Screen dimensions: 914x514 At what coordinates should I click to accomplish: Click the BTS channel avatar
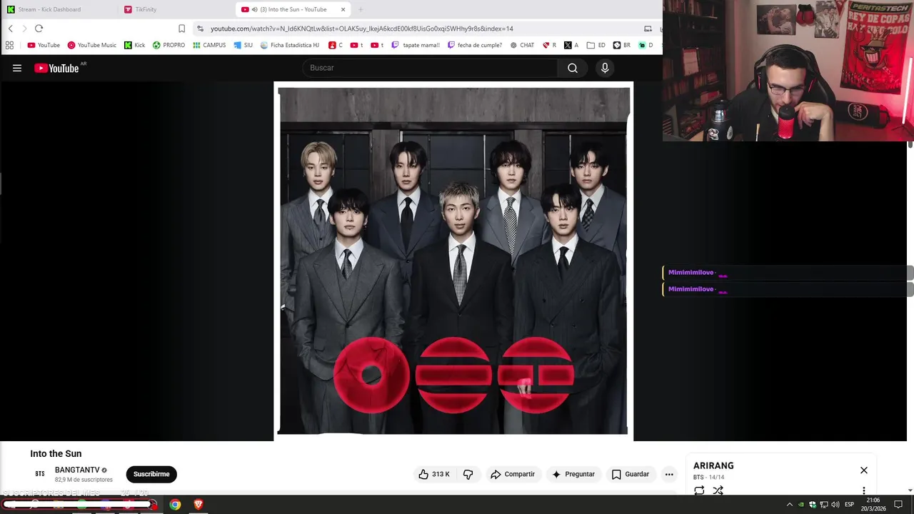click(x=40, y=474)
